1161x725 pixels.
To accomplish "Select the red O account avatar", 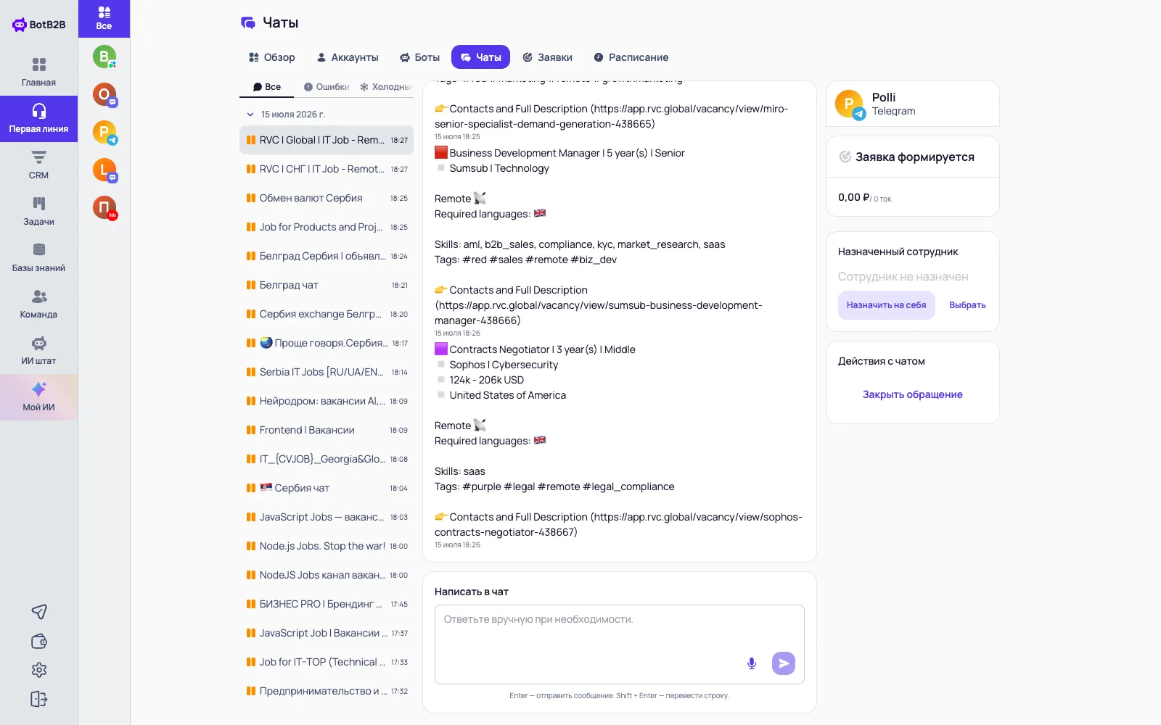I will pos(104,94).
